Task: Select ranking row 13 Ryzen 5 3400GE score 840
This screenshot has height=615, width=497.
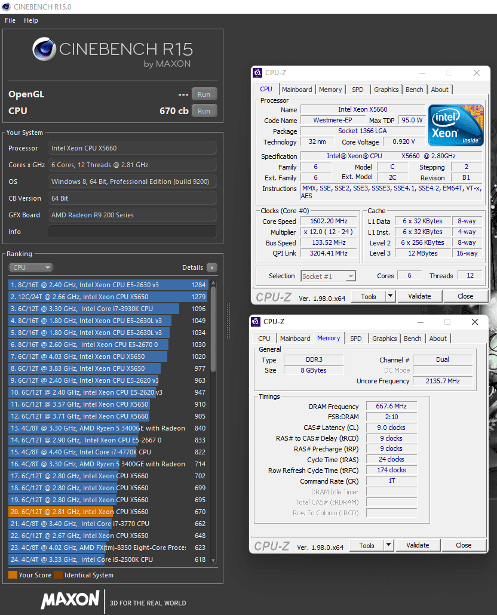Action: point(108,428)
